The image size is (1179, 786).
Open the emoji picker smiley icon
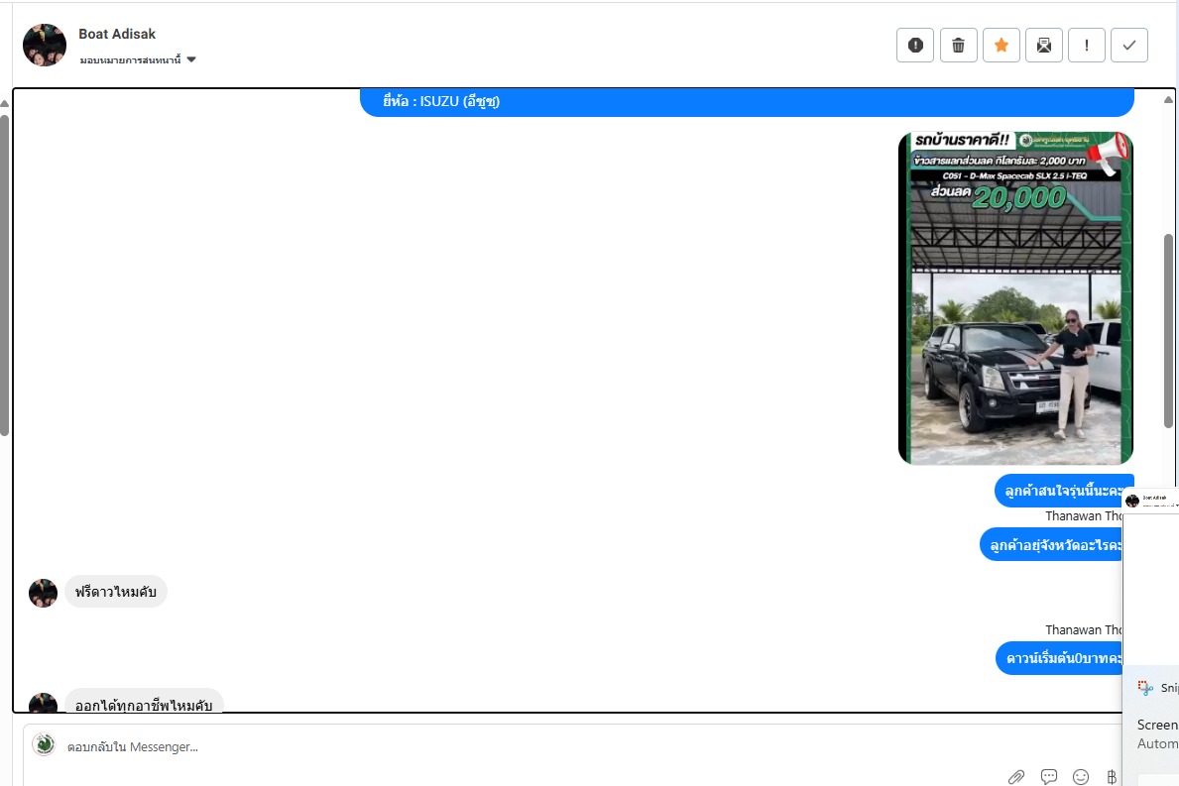coord(1081,776)
